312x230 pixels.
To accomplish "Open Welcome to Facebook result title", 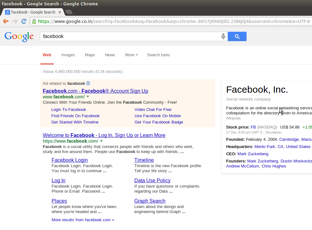I will (104, 135).
